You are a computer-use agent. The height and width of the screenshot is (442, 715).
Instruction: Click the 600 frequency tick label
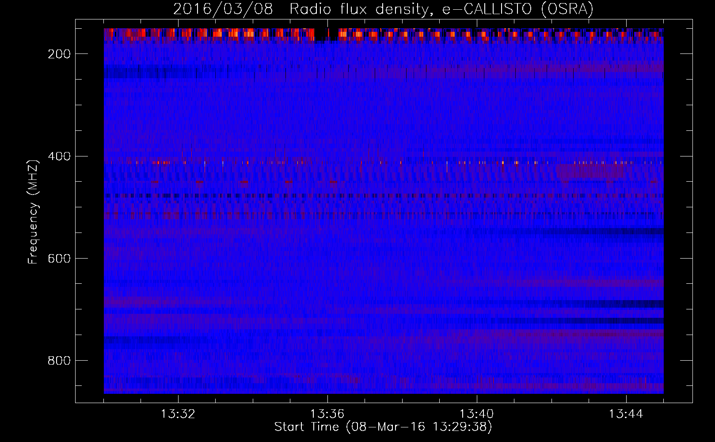(x=59, y=259)
